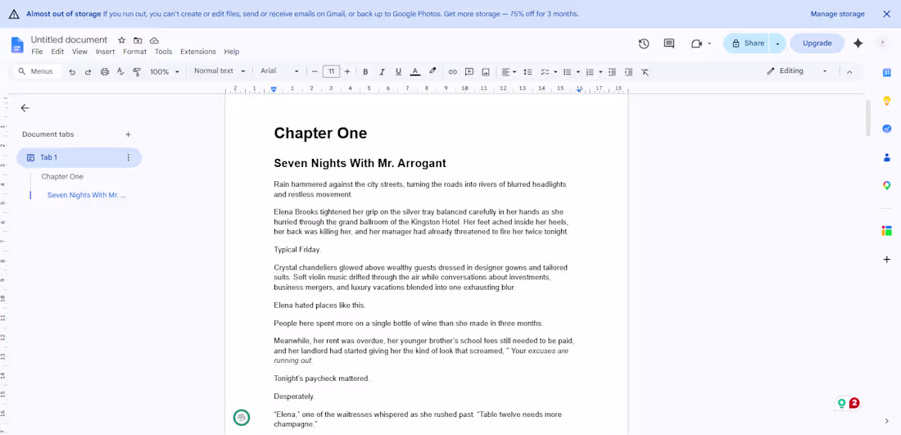Open the Gemini sparkle icon
The height and width of the screenshot is (435, 901).
click(x=858, y=43)
